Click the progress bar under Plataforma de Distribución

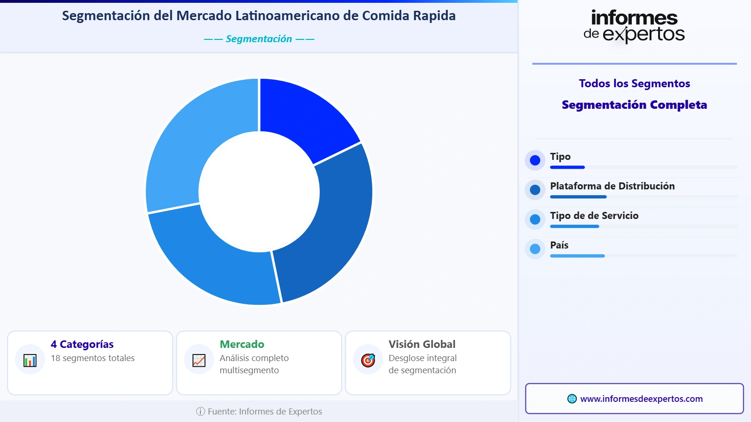(x=644, y=197)
